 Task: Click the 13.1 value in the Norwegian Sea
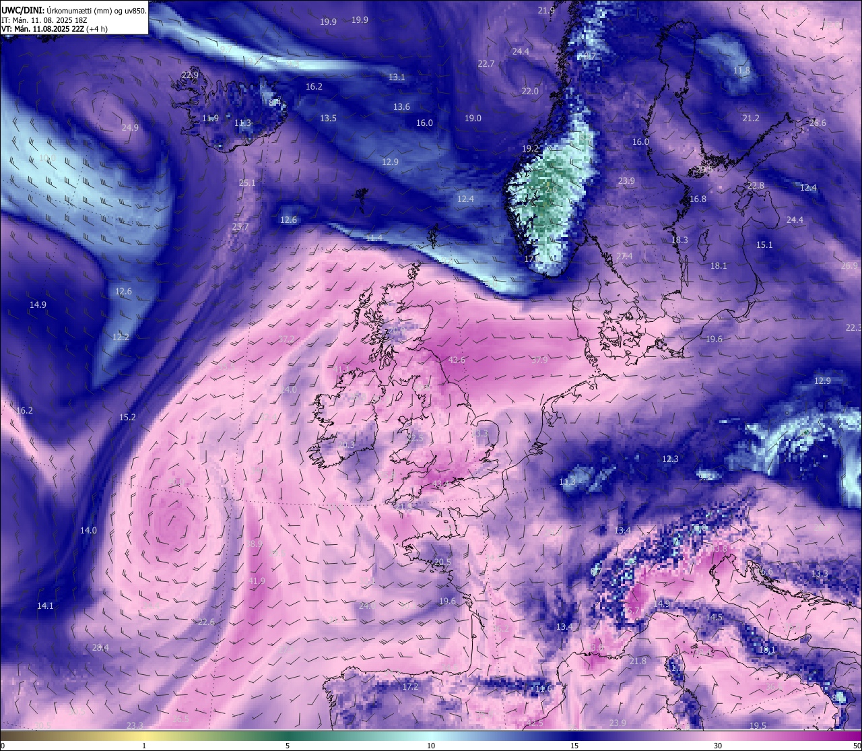(x=397, y=77)
